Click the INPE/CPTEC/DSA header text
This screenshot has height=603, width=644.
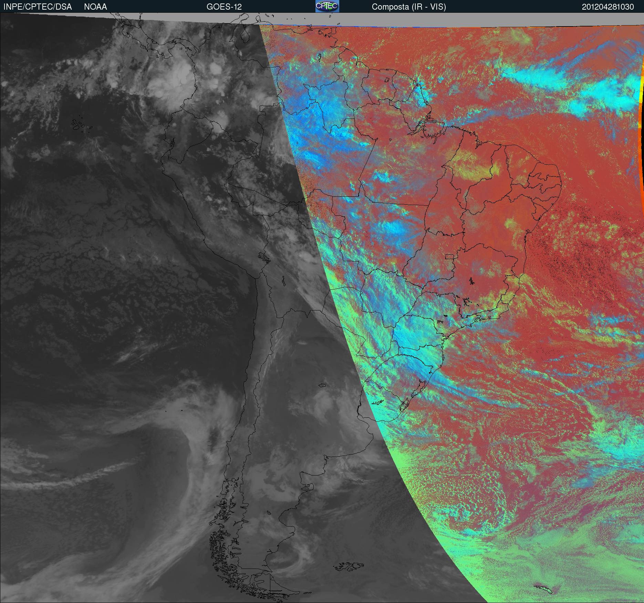coord(38,7)
